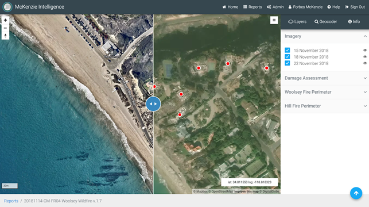The height and width of the screenshot is (207, 369).
Task: Toggle the side panel hamburger icon
Action: [x=274, y=20]
